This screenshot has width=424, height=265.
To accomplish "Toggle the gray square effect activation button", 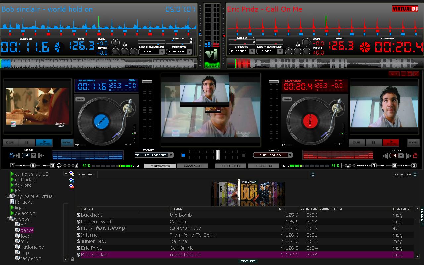I will tap(244, 155).
